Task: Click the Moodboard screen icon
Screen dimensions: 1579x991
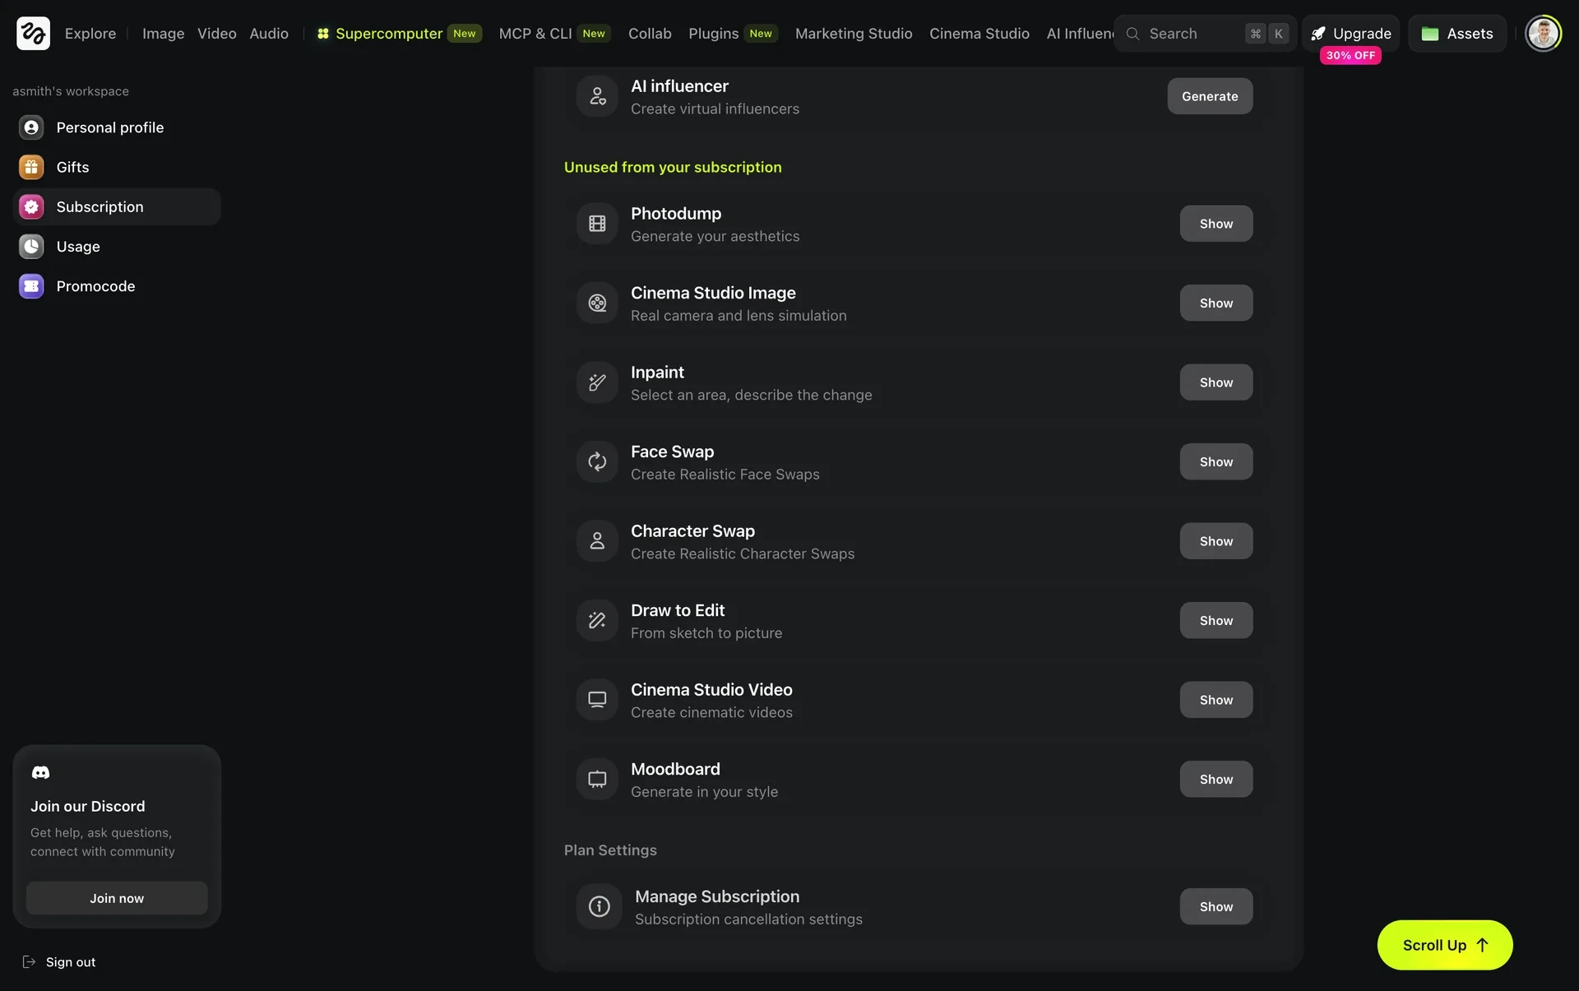Action: tap(597, 779)
